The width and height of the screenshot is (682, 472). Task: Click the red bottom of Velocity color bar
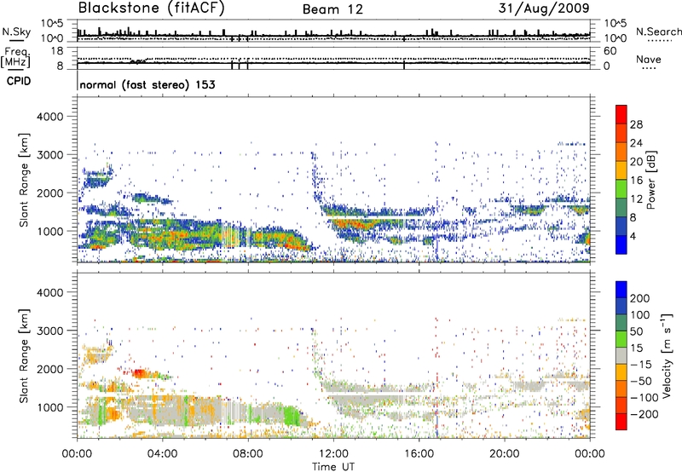click(x=621, y=421)
